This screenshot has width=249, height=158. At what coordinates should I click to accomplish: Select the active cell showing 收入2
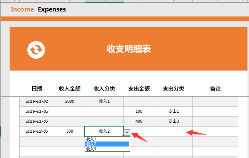(104, 131)
